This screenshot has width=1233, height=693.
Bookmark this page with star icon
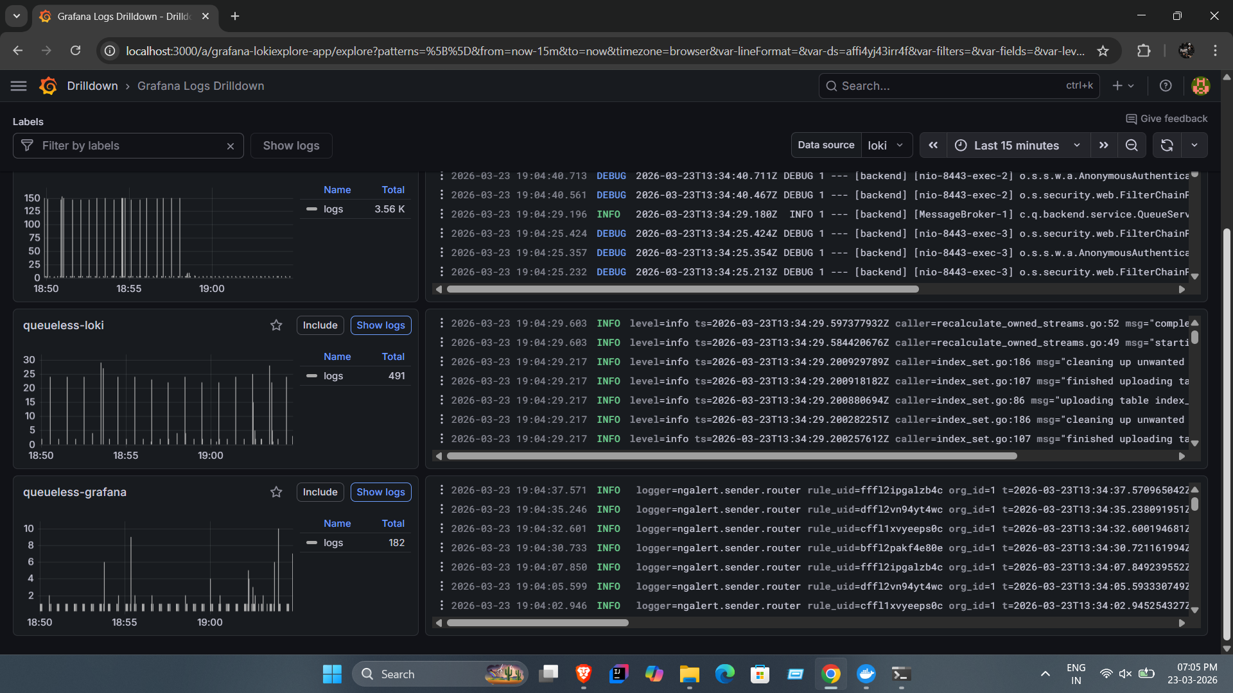[1103, 51]
